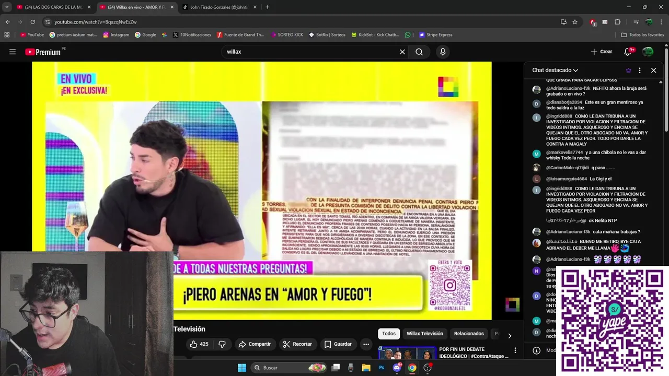Click username @luisamurguia4684 in chat
Screen dimensions: 669x376
(566, 179)
